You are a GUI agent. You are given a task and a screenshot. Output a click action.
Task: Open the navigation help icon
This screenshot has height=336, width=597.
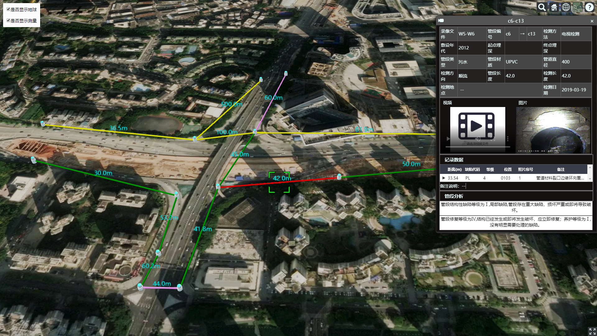click(x=589, y=7)
